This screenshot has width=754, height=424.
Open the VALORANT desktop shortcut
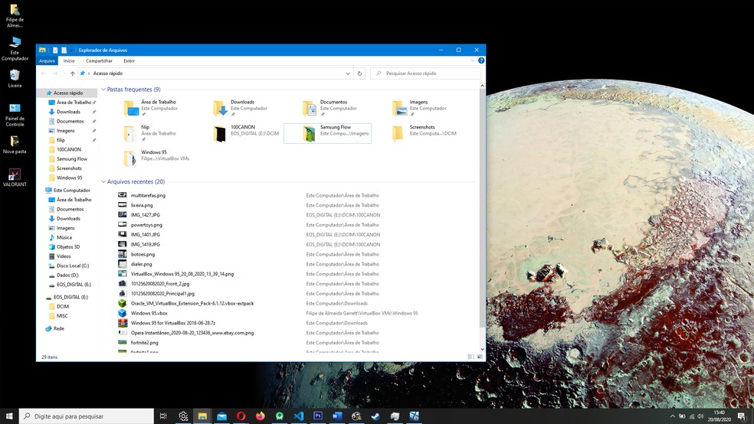(15, 178)
